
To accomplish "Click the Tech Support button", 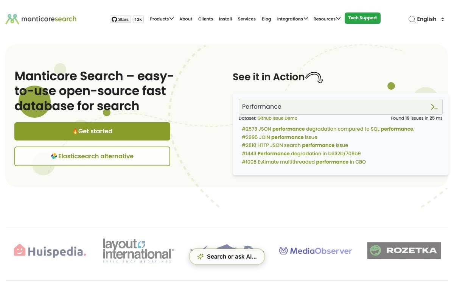I will (362, 18).
